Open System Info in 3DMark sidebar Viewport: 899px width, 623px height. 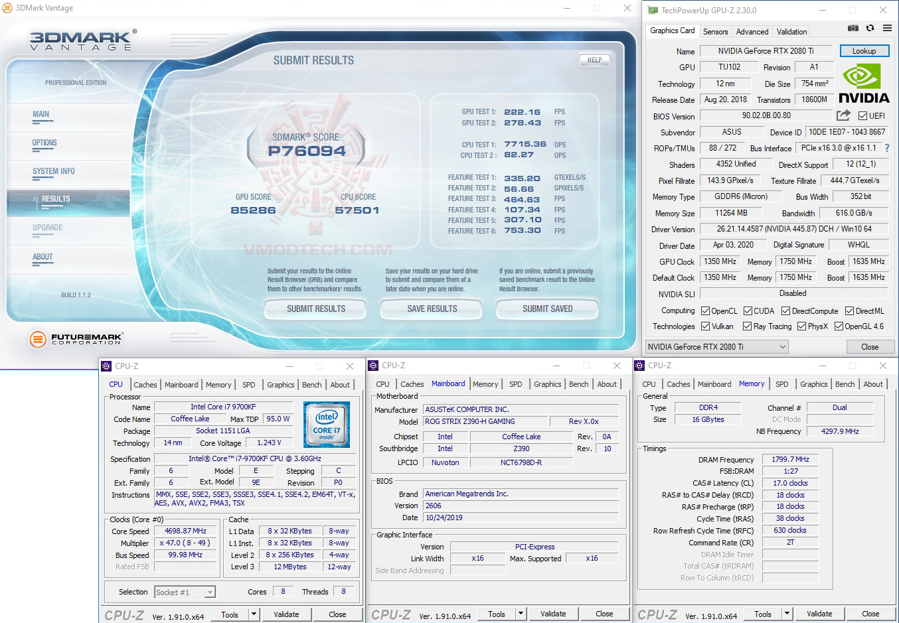(x=54, y=172)
